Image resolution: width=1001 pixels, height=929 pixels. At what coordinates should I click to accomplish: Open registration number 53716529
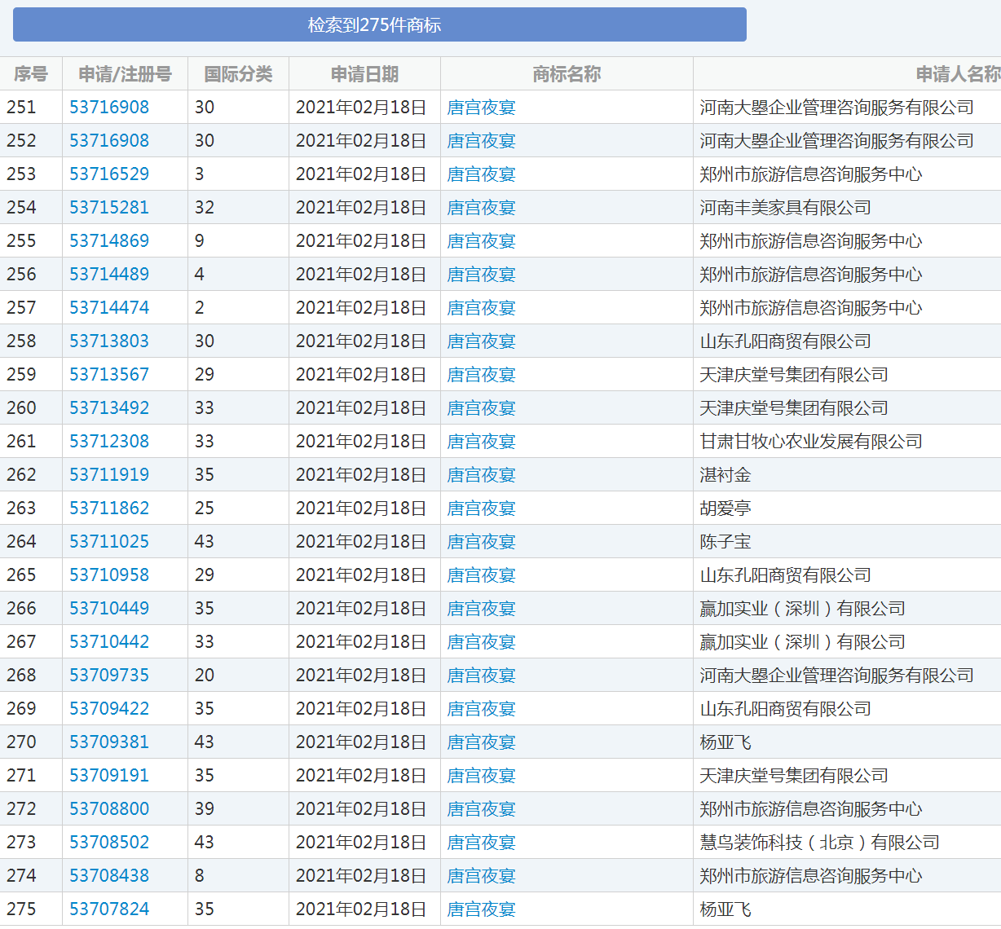coord(109,174)
